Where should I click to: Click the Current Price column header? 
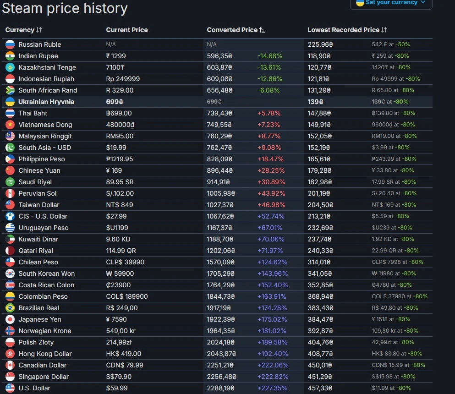point(127,30)
